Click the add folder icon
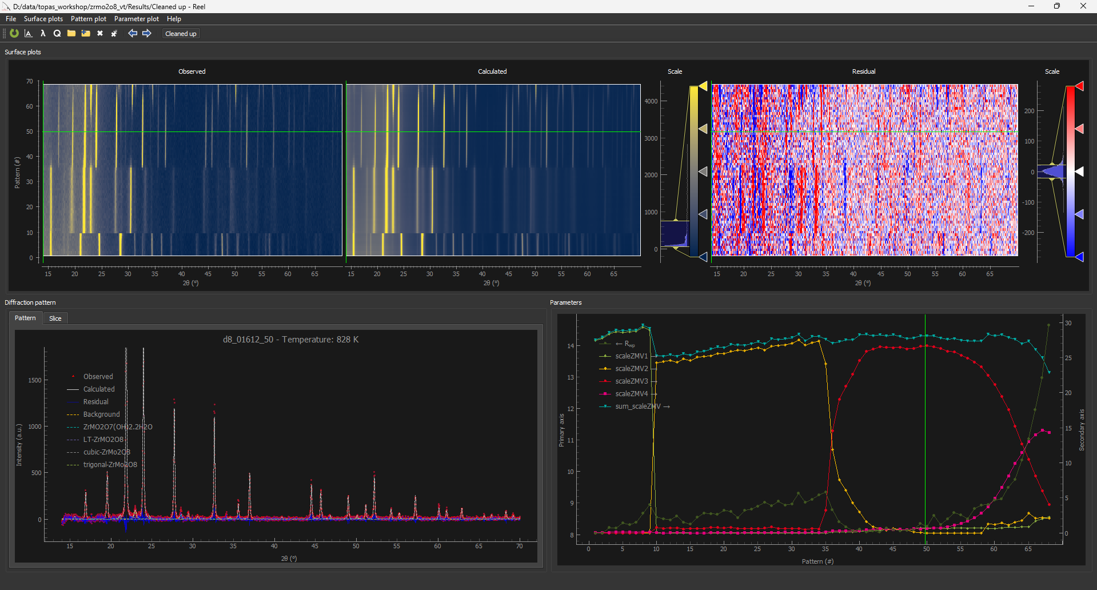 pyautogui.click(x=86, y=34)
